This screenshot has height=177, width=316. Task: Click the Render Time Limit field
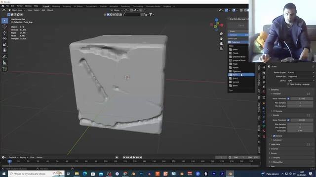[300, 131]
